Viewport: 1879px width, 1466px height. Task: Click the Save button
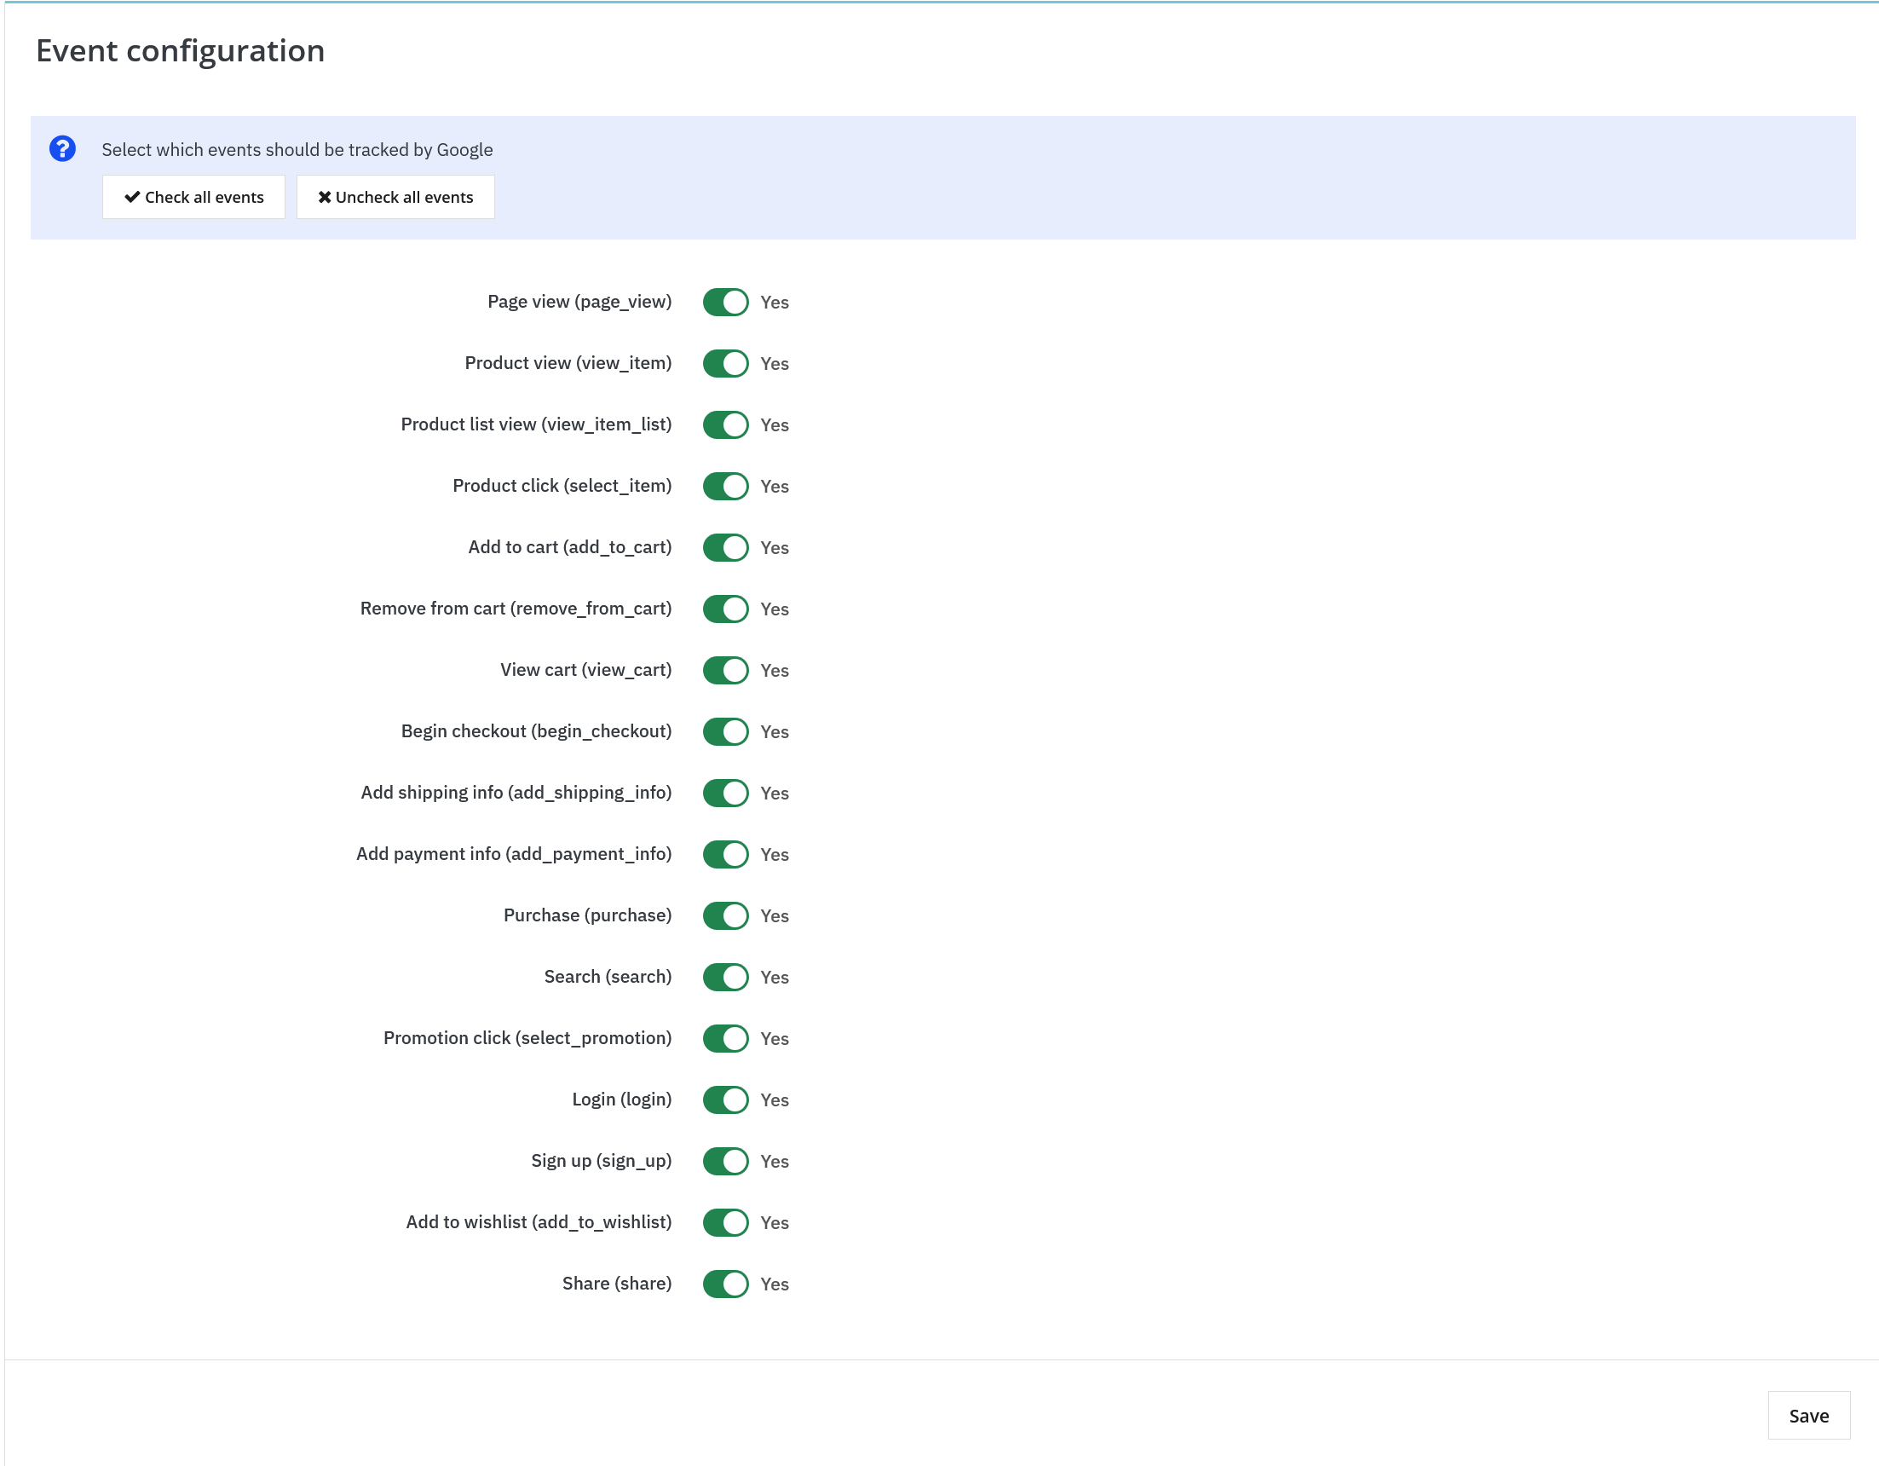[x=1809, y=1415]
